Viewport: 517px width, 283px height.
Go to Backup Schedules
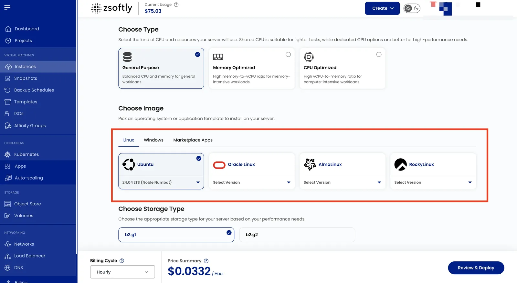click(x=34, y=90)
